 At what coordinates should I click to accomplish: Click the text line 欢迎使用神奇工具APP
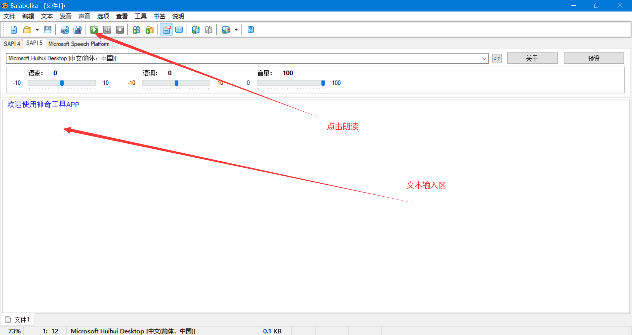(x=43, y=104)
